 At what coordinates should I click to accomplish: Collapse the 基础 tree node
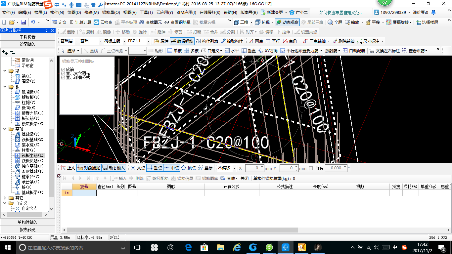(x=5, y=129)
